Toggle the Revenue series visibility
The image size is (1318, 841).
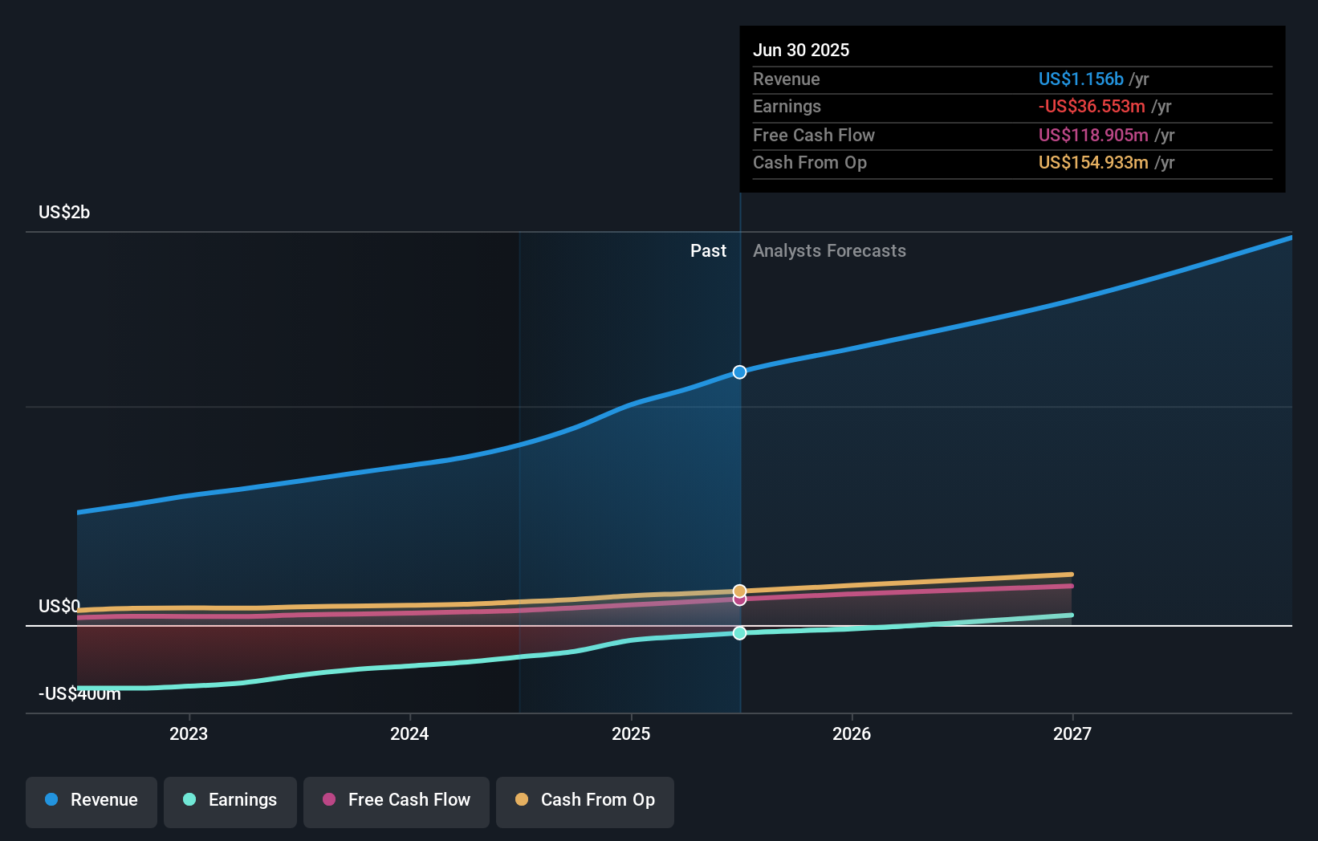click(91, 801)
